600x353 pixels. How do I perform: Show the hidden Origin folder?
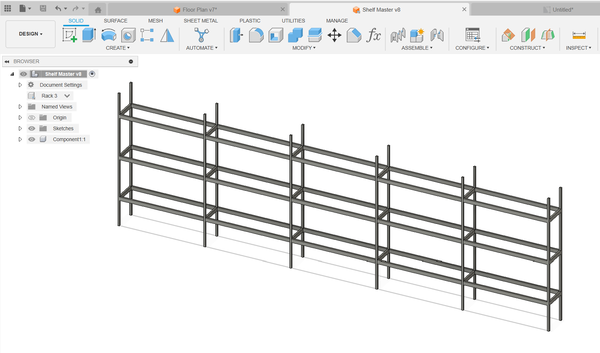[32, 118]
